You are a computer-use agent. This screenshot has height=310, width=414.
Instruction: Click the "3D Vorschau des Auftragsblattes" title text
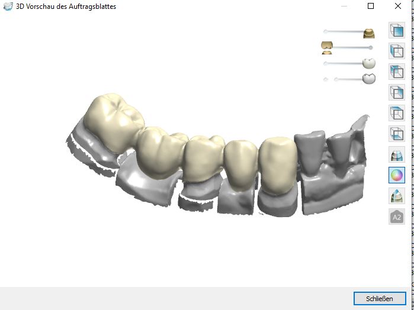click(66, 7)
